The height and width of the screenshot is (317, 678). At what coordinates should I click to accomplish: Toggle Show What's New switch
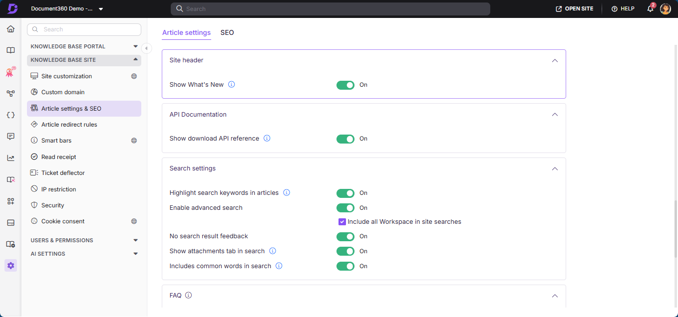(x=345, y=85)
